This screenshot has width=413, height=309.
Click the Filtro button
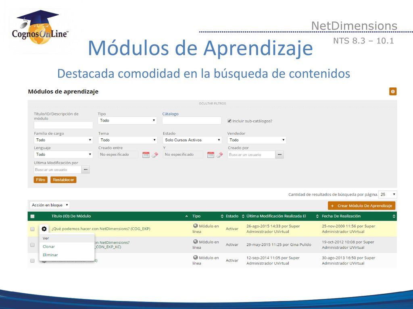[x=41, y=180]
